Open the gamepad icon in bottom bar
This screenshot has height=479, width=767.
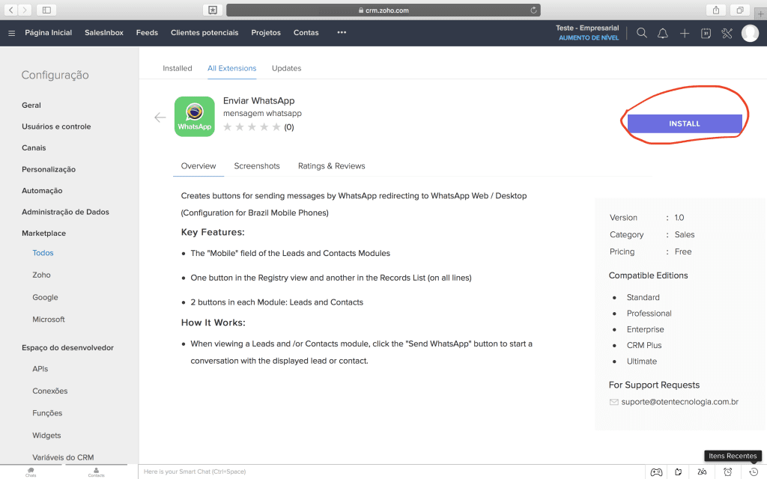tap(656, 472)
